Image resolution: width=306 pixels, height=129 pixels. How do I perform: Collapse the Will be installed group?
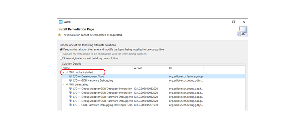tap(63, 85)
